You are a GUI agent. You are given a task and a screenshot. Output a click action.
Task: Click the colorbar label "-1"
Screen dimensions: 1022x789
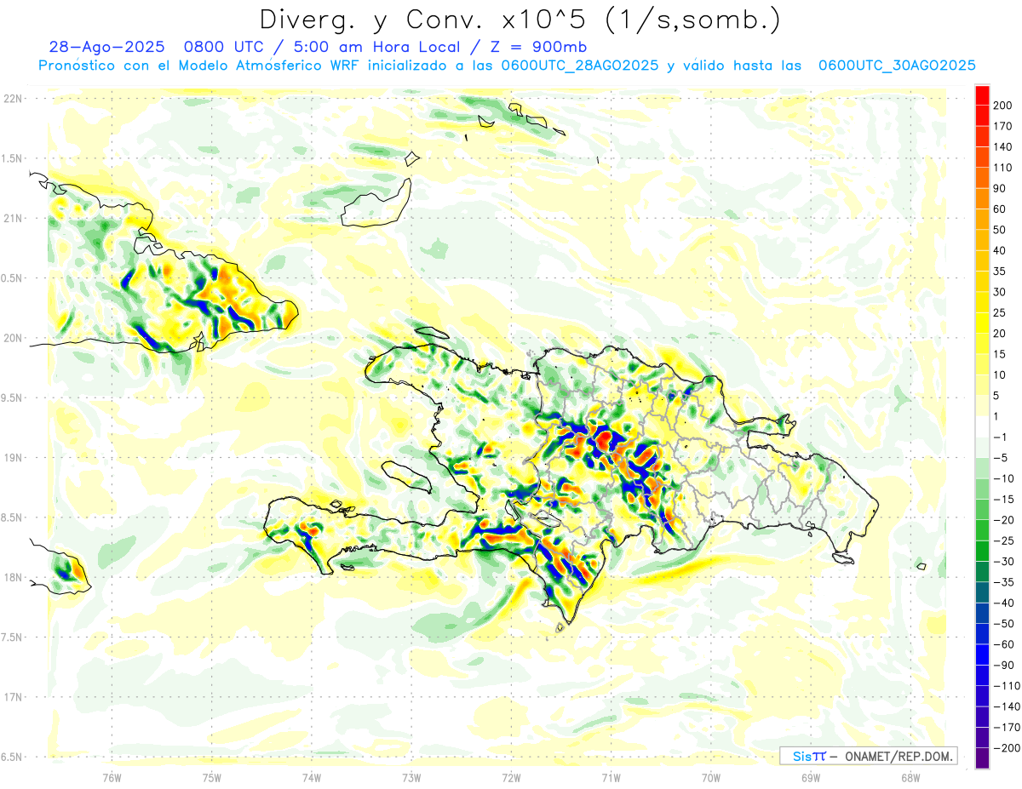[1000, 437]
